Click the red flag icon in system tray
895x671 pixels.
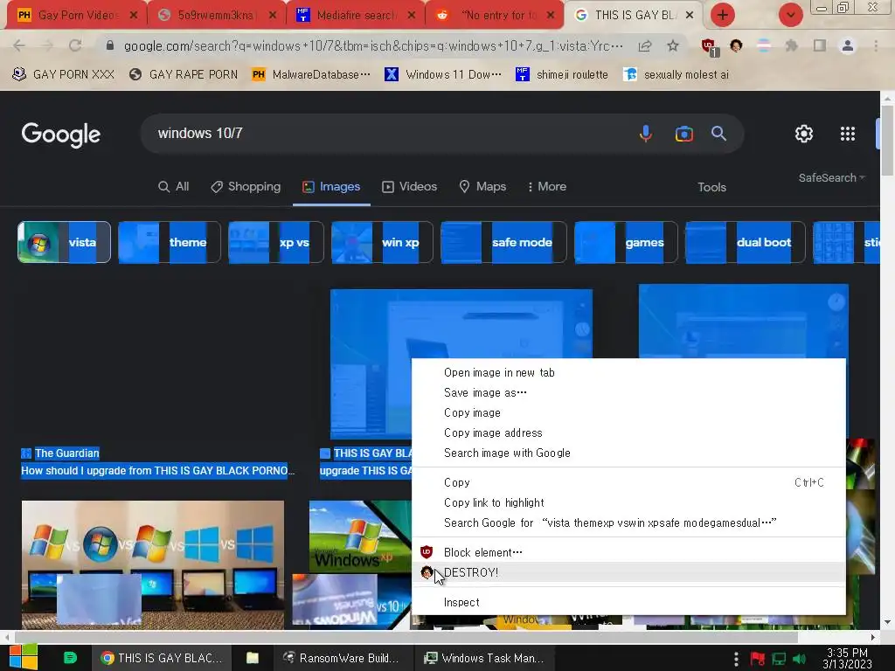click(758, 659)
